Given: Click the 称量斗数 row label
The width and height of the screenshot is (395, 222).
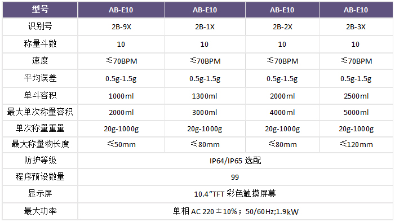Looking at the screenshot, I should coord(40,44).
